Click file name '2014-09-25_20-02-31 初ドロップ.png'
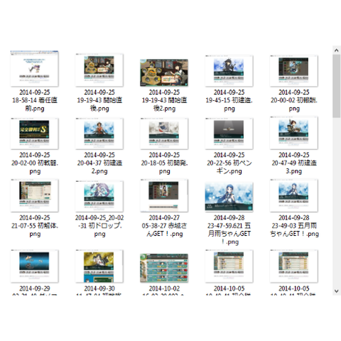341x341 pixels. click(x=99, y=226)
